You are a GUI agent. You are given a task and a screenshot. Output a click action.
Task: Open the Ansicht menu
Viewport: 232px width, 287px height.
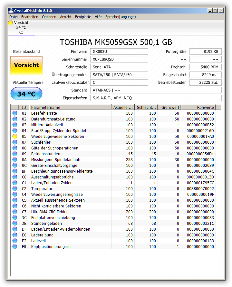coord(66,17)
